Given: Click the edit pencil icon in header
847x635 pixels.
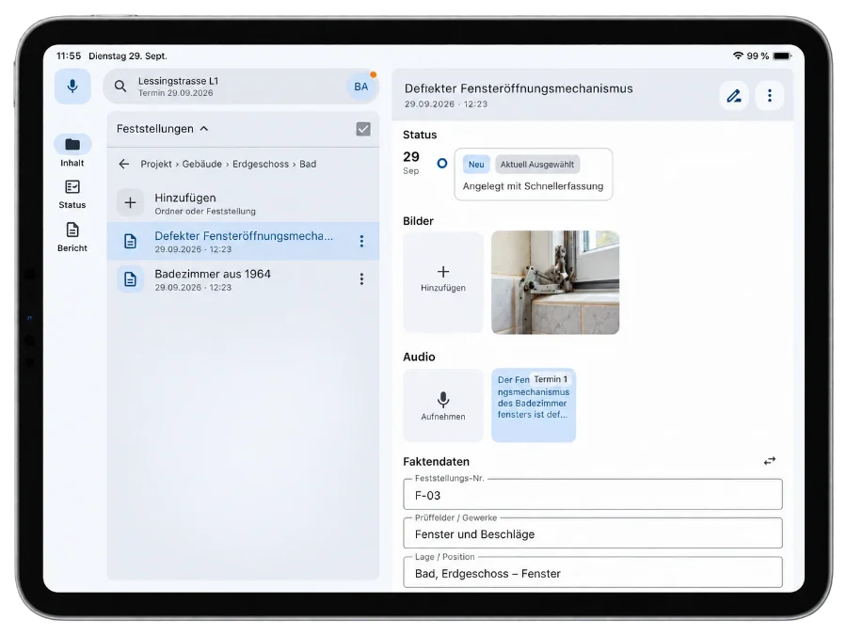Looking at the screenshot, I should (734, 96).
